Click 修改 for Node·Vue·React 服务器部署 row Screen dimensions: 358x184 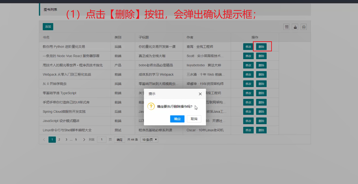(x=248, y=56)
